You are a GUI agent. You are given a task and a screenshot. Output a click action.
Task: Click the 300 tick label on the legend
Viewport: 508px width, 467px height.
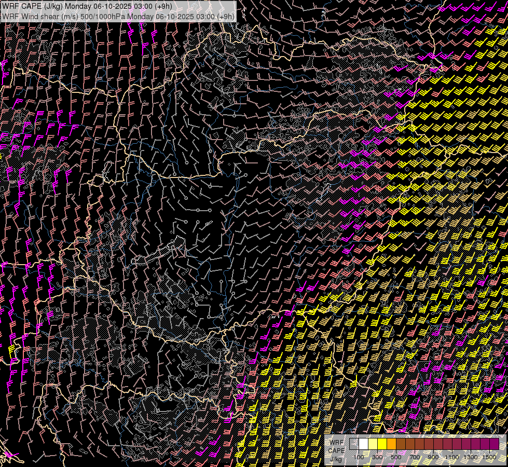[x=377, y=457]
